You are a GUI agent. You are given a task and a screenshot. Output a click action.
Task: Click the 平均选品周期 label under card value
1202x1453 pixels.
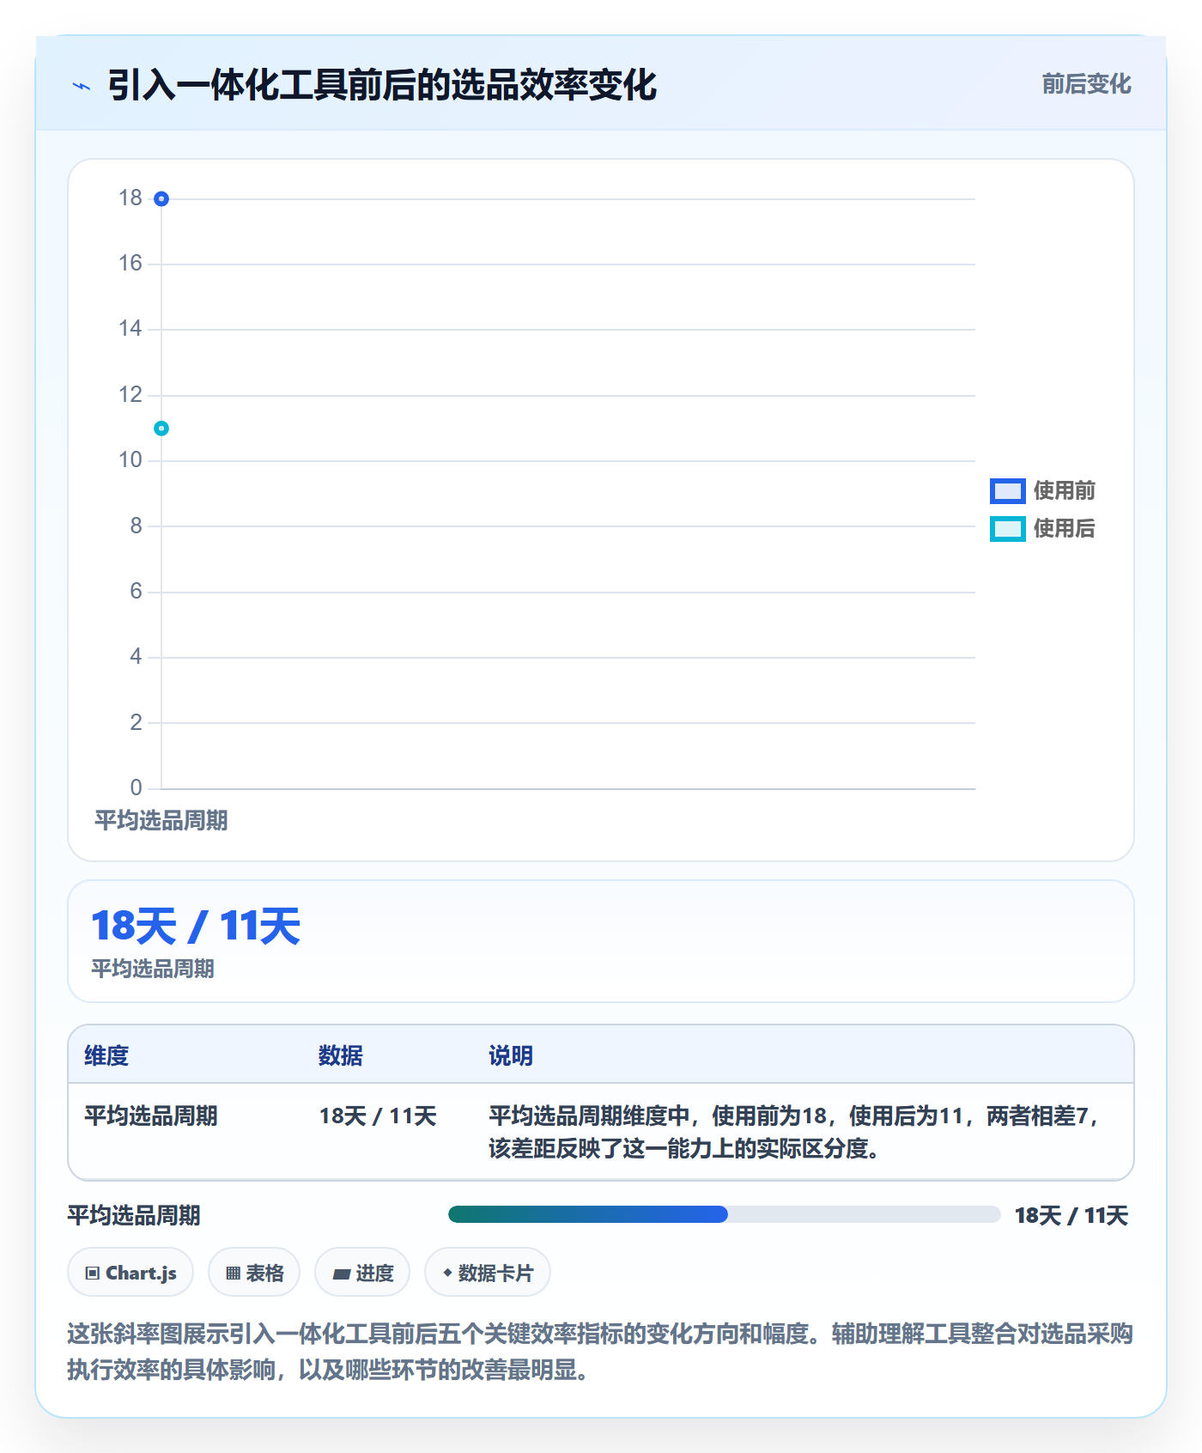coord(153,969)
